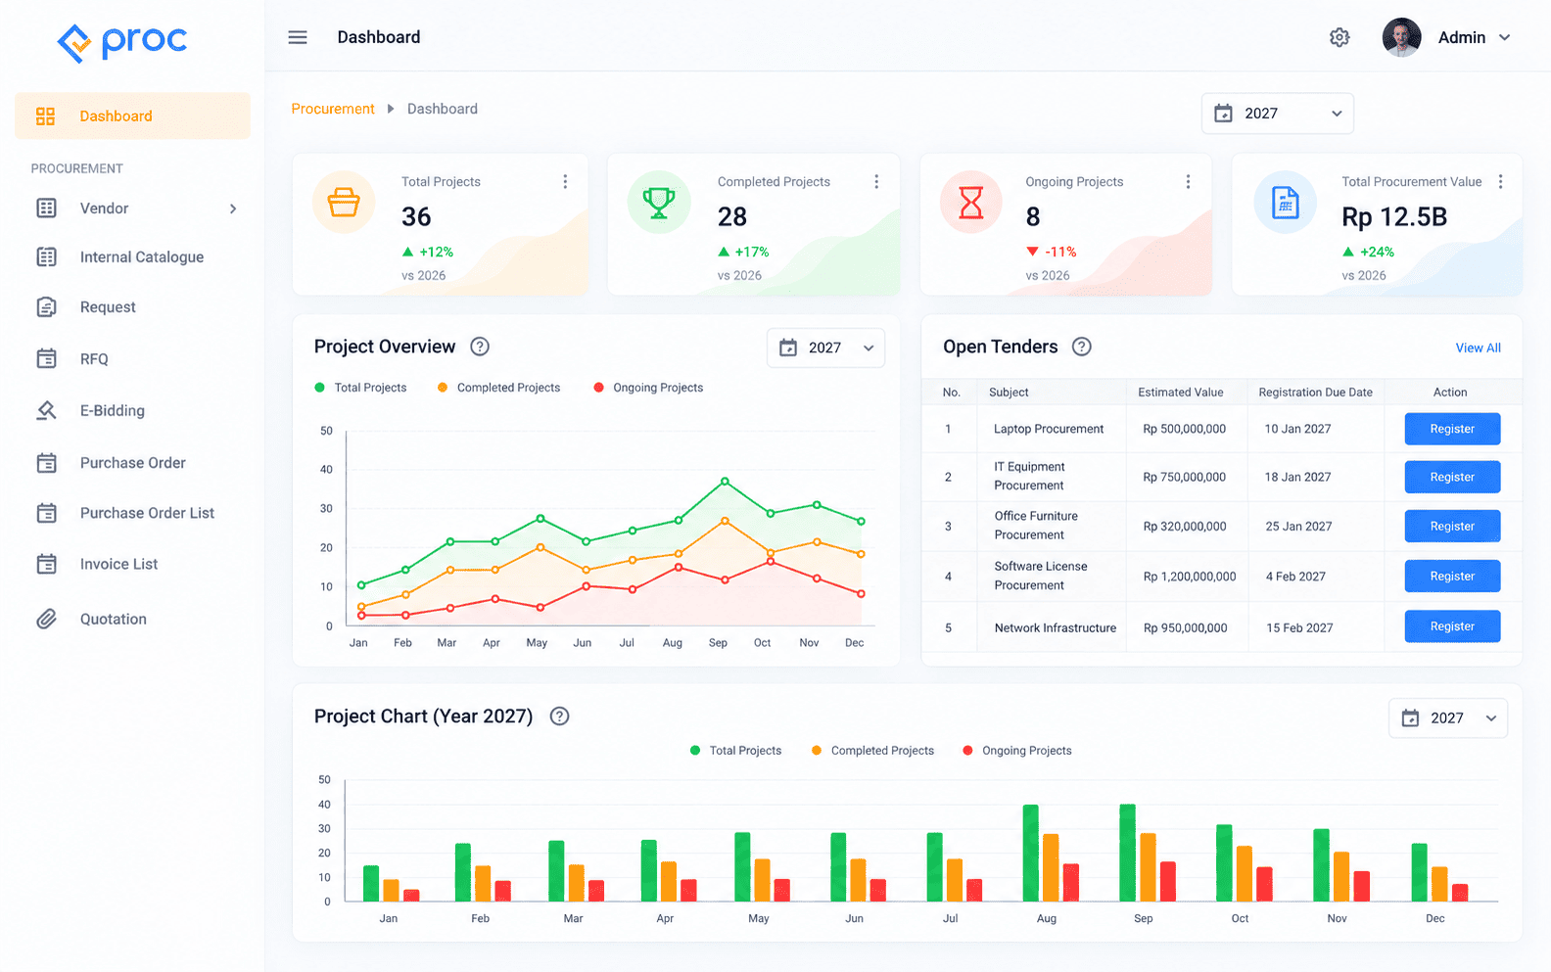The width and height of the screenshot is (1551, 972).
Task: Toggle Completed Projects legend in Project Overview
Action: pyautogui.click(x=498, y=388)
